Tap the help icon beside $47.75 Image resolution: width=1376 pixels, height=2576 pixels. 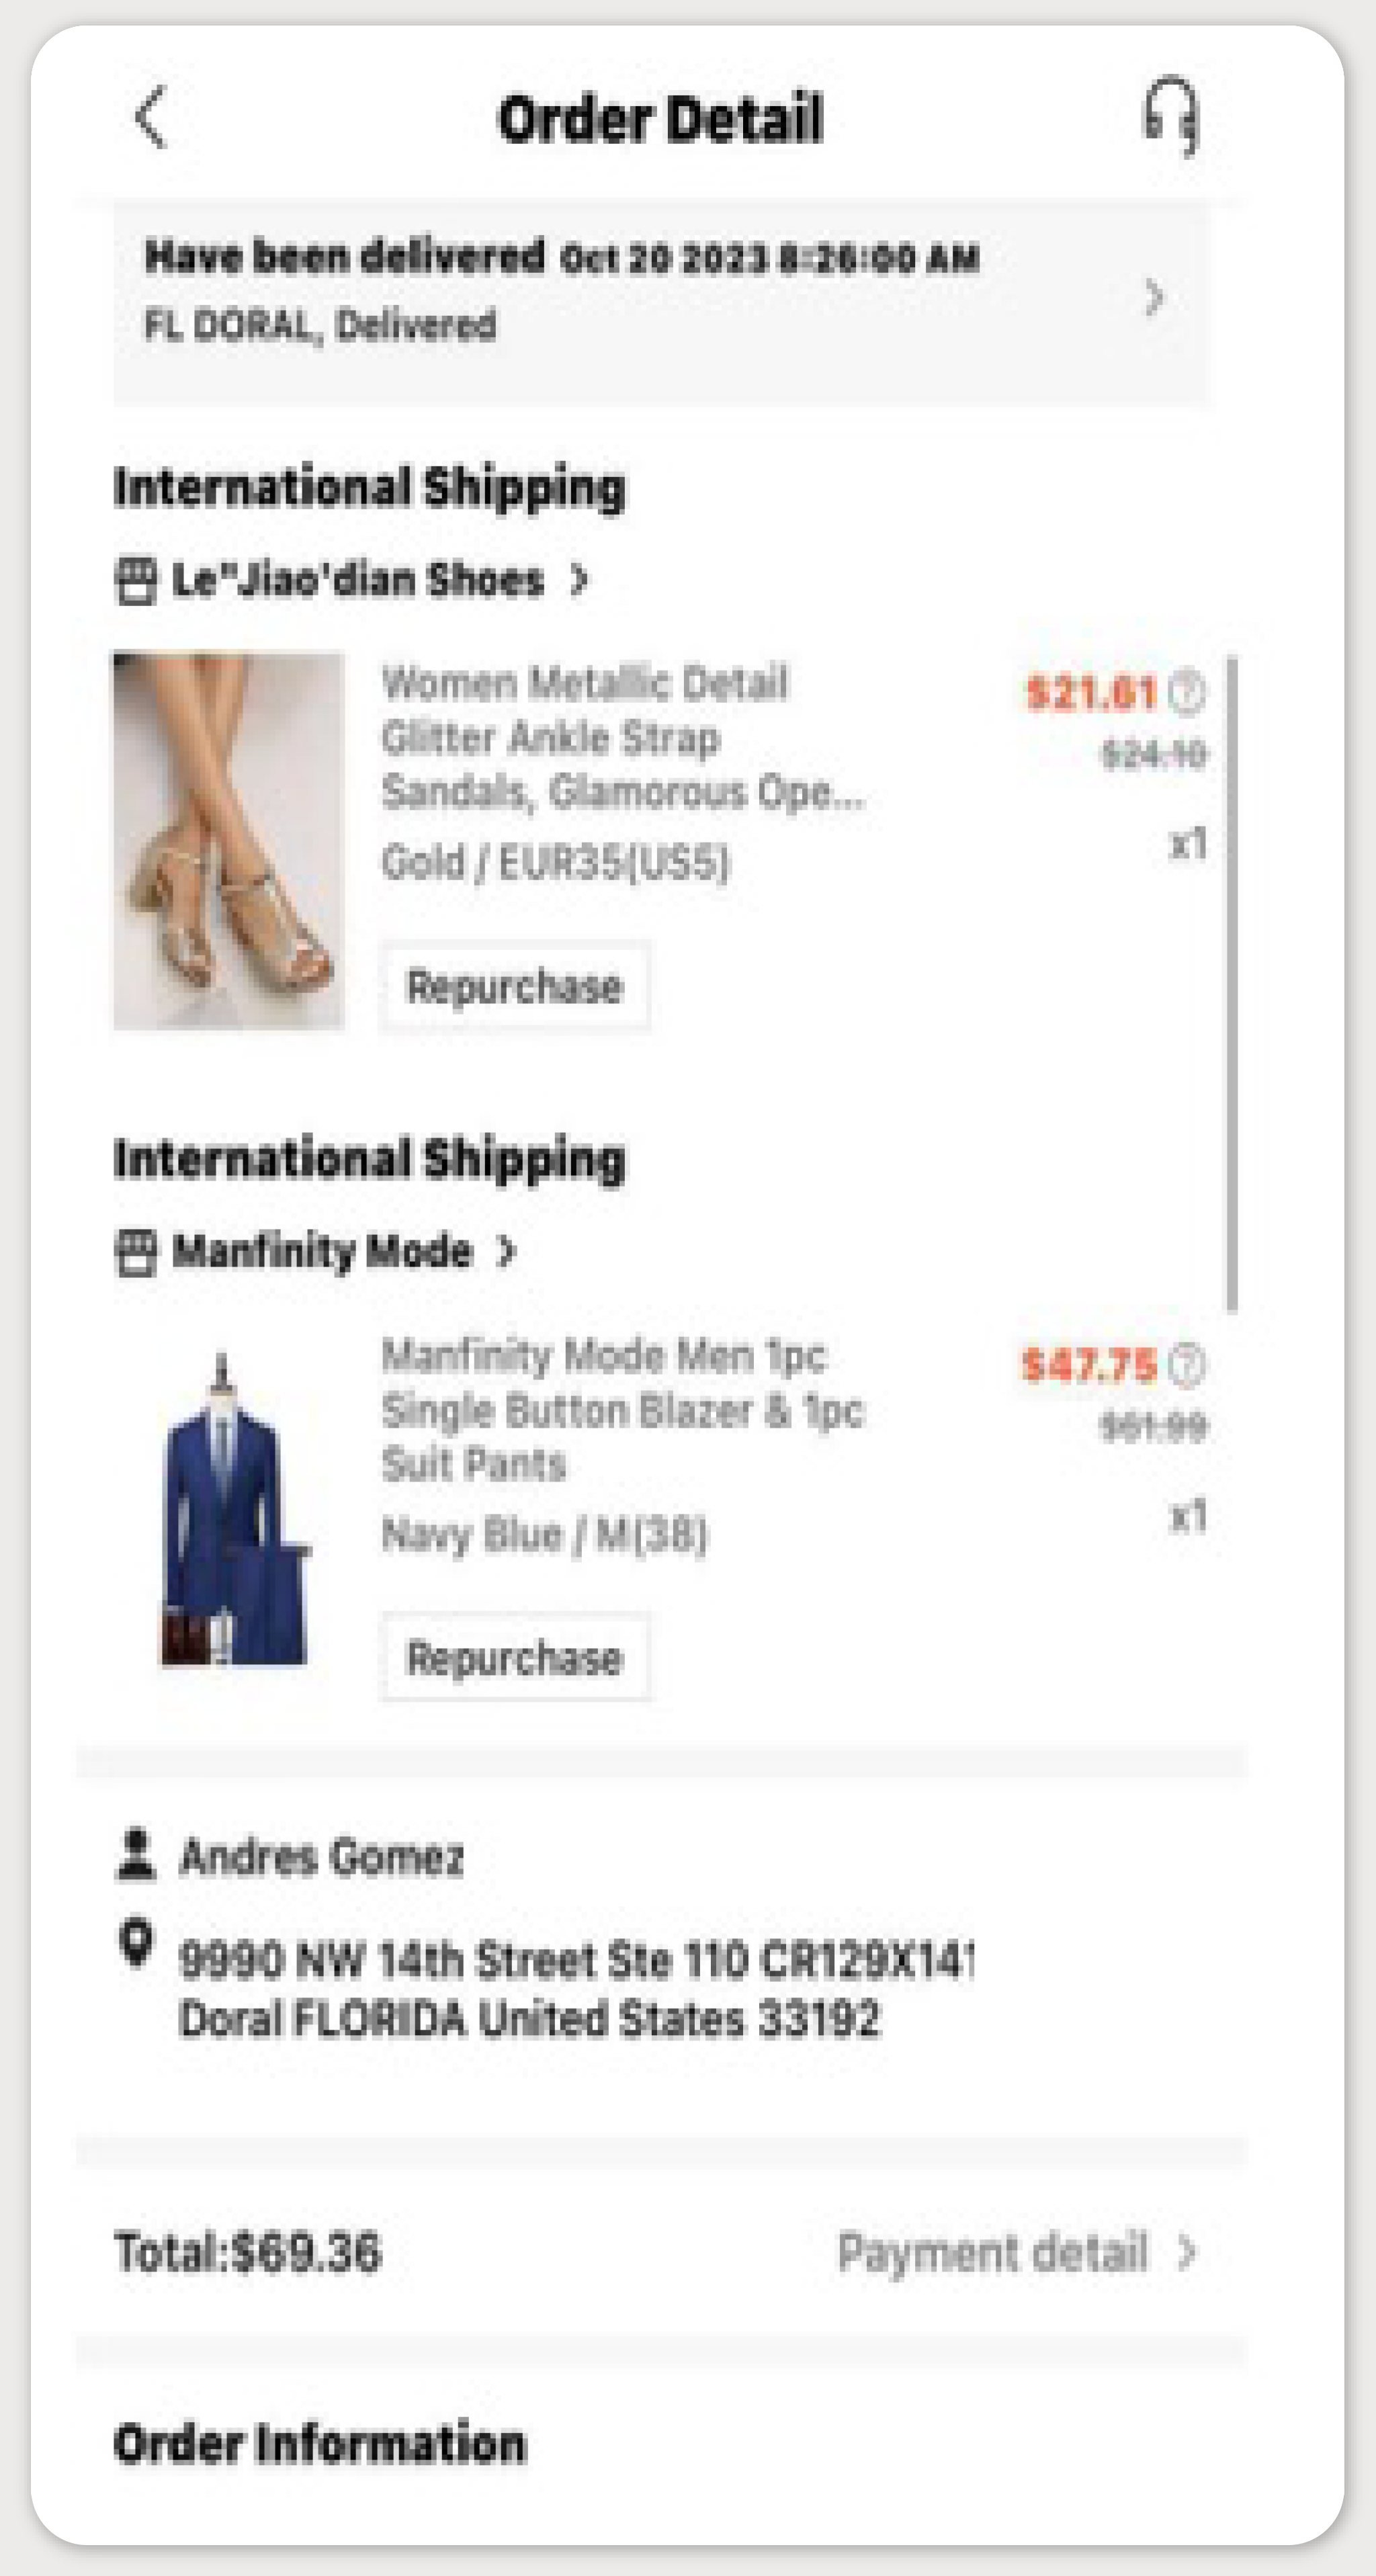(1187, 1365)
